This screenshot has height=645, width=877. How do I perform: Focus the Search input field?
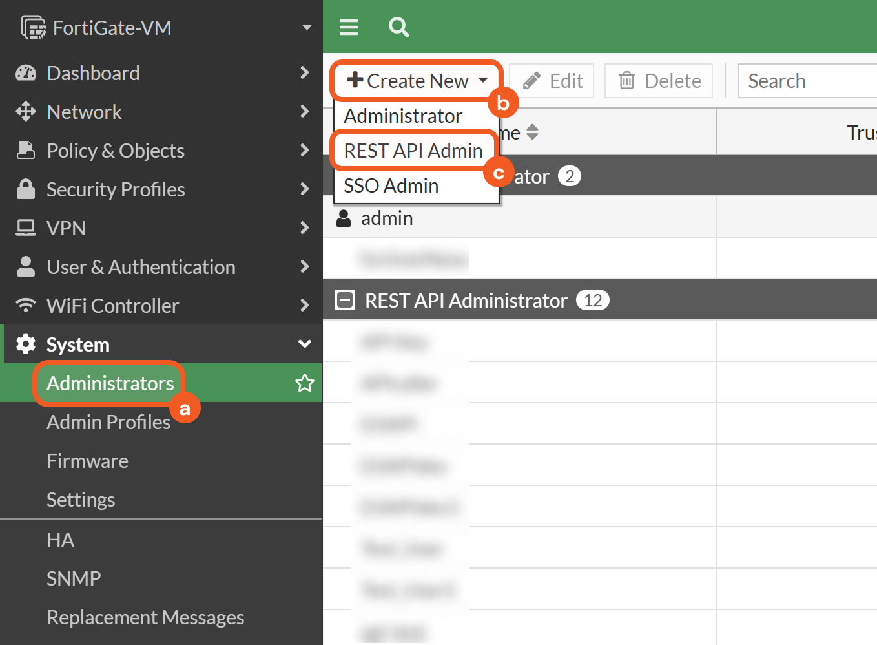click(x=807, y=81)
